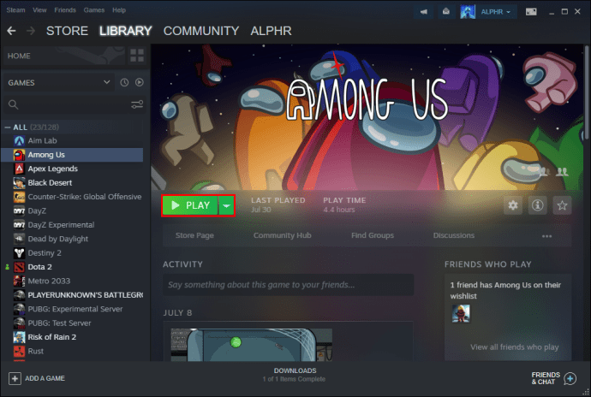Screen dimensions: 591x397
Task: Click the Add a Game plus icon
Action: 15,378
